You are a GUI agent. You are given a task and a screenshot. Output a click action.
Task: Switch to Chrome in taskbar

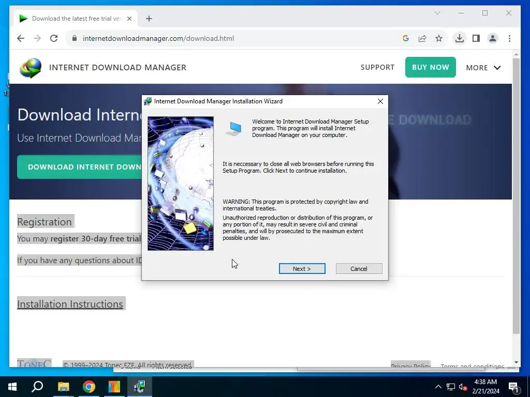click(x=89, y=387)
